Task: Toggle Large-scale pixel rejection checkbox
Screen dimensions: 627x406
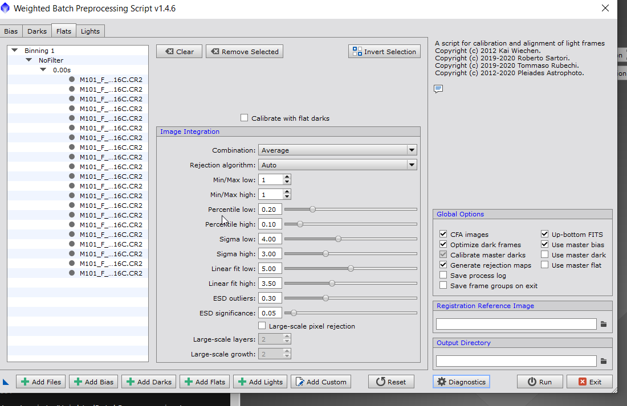Action: (x=262, y=326)
